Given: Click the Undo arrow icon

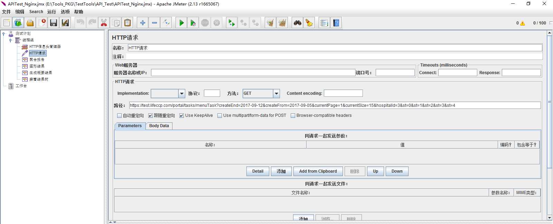Looking at the screenshot, I should coord(80,23).
